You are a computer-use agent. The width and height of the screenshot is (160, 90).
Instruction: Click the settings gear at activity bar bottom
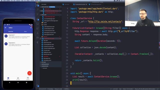click(x=37, y=85)
